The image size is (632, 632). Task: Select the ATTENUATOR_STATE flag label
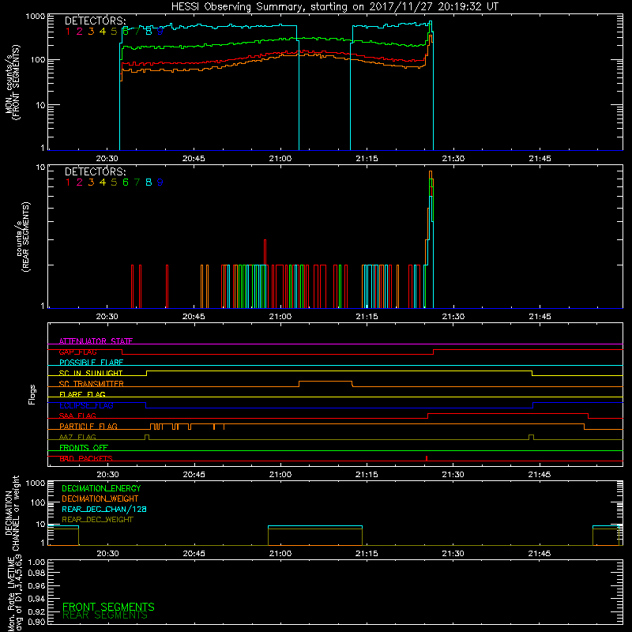click(x=96, y=341)
